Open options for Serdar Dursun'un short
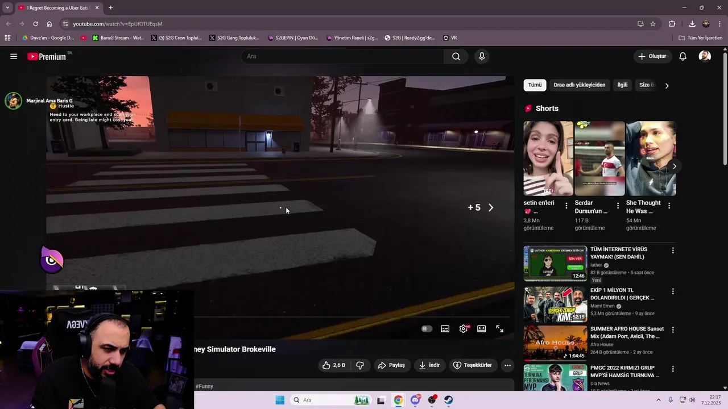 (618, 206)
